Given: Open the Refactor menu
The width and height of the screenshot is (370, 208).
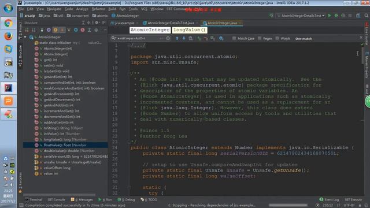Looking at the screenshot, I should (x=98, y=9).
